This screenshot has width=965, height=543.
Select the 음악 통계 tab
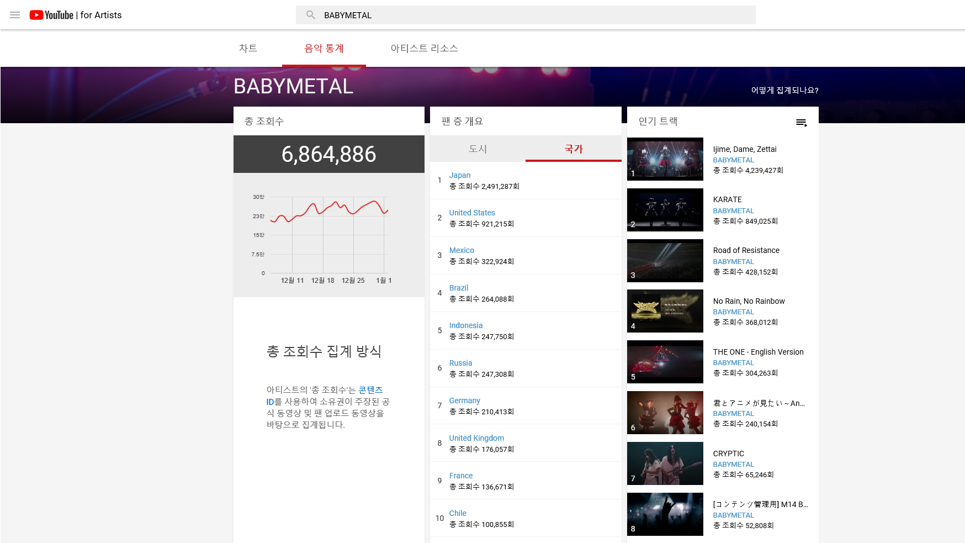(x=324, y=49)
